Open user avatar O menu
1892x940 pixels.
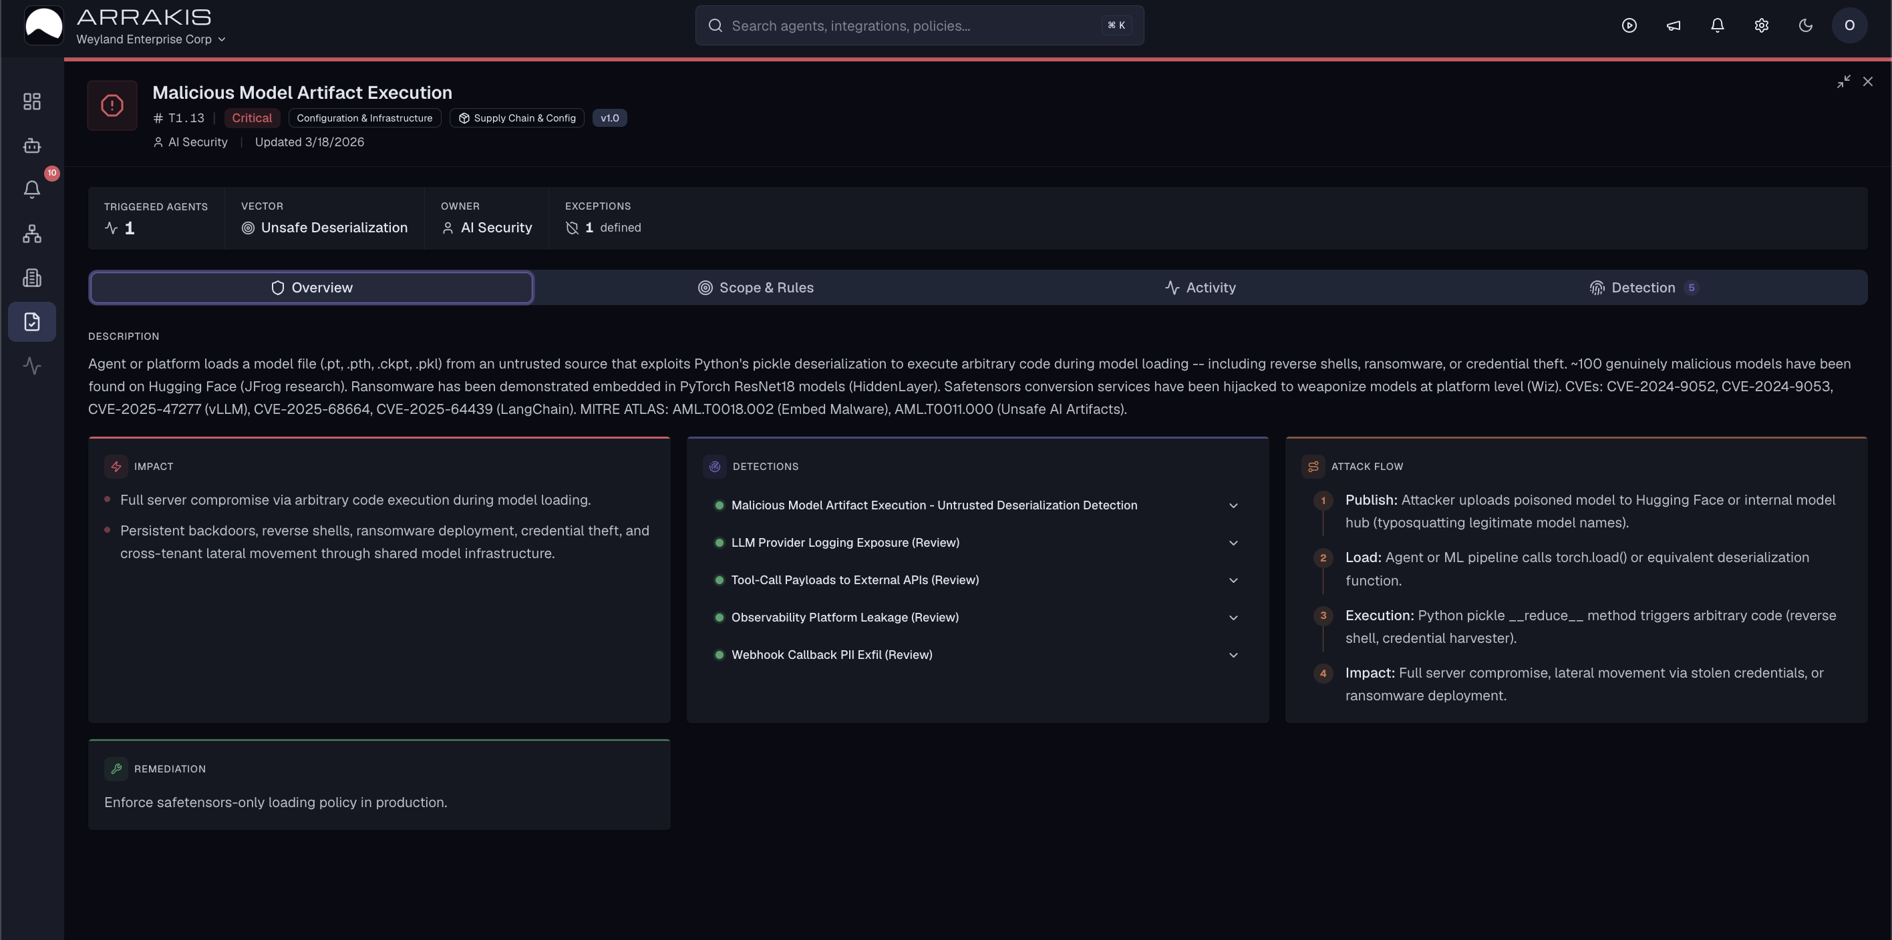click(x=1849, y=25)
